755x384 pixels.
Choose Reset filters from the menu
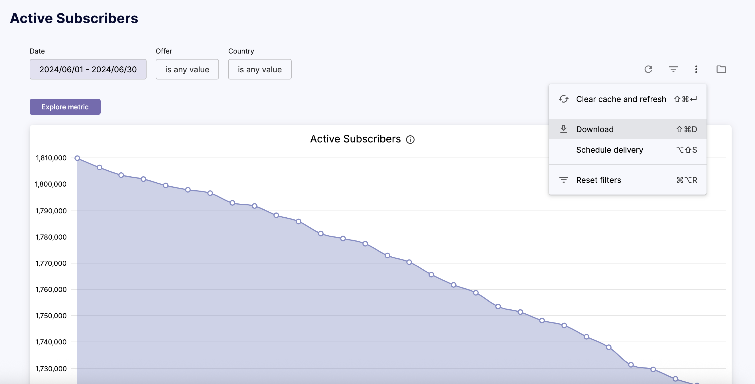[x=628, y=180]
